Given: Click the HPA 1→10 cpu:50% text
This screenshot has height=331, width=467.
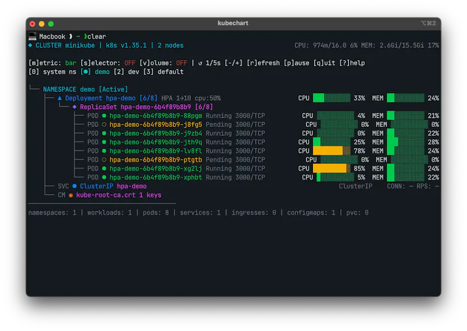Looking at the screenshot, I should coord(191,98).
